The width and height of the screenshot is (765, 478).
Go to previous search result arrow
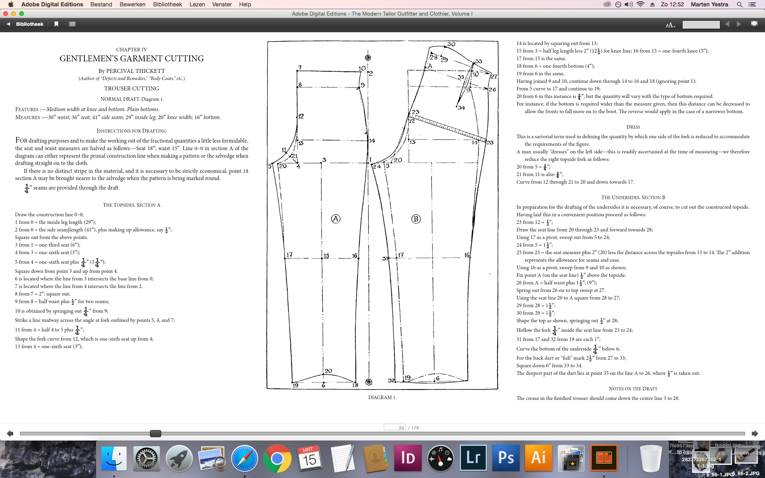tap(728, 24)
